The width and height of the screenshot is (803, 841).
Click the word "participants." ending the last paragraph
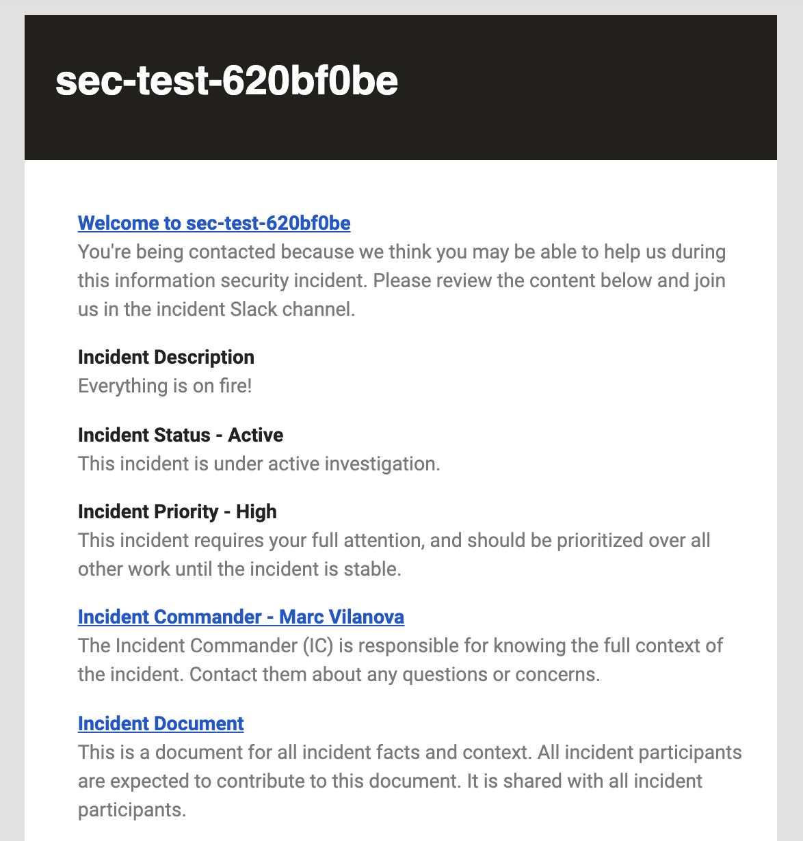(x=132, y=810)
